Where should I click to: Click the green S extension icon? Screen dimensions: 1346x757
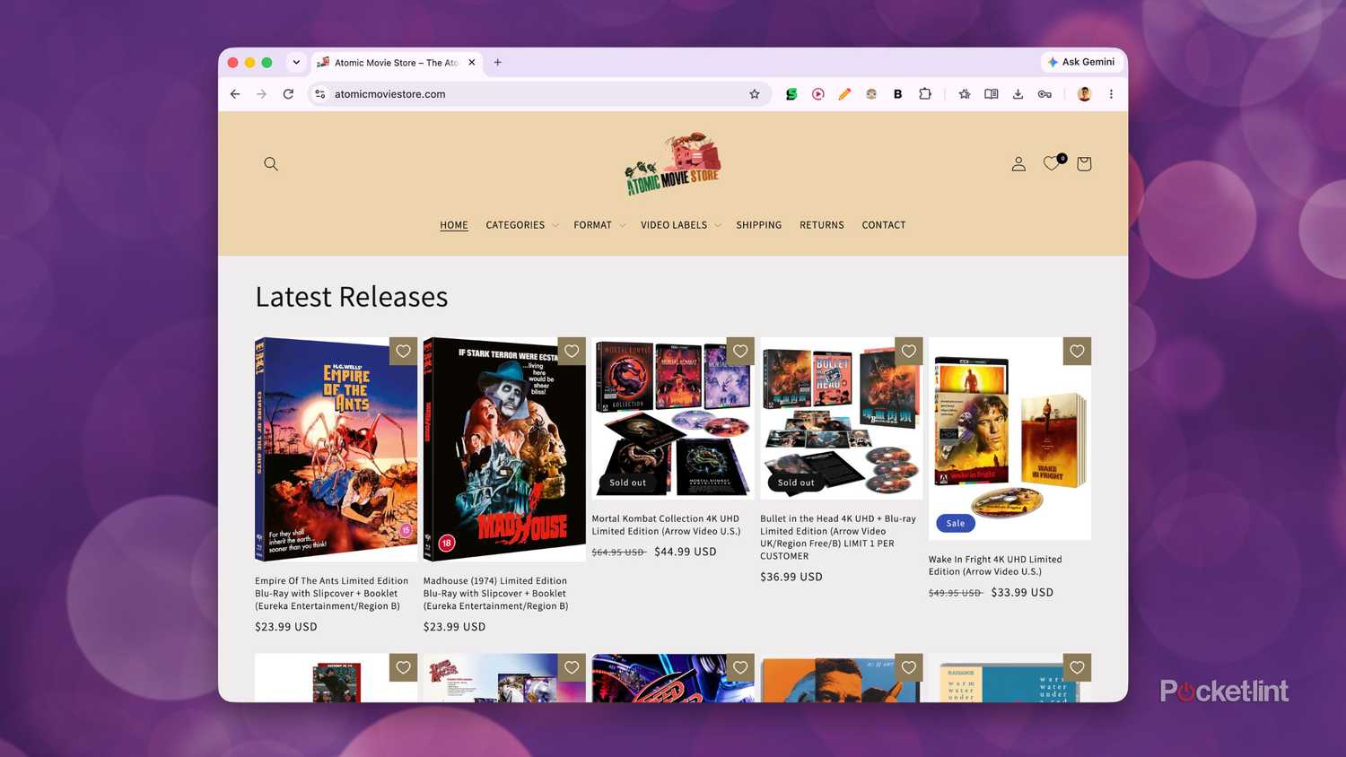coord(791,94)
